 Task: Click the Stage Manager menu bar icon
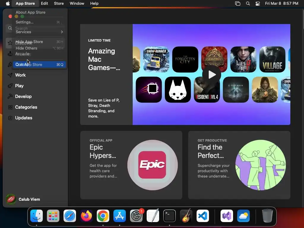coord(238,4)
